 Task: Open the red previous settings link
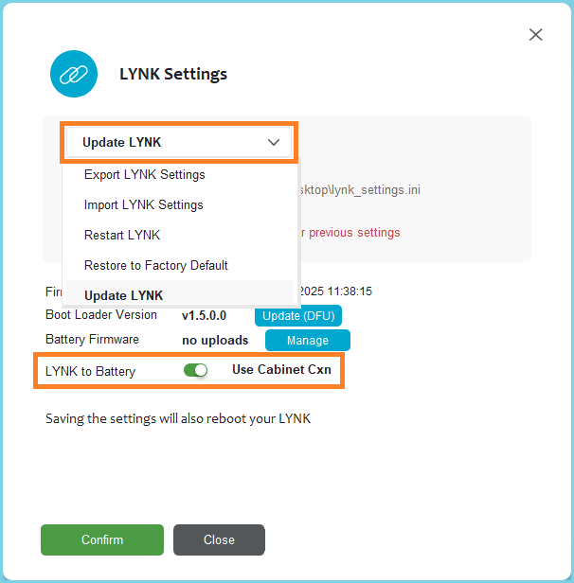tap(352, 233)
